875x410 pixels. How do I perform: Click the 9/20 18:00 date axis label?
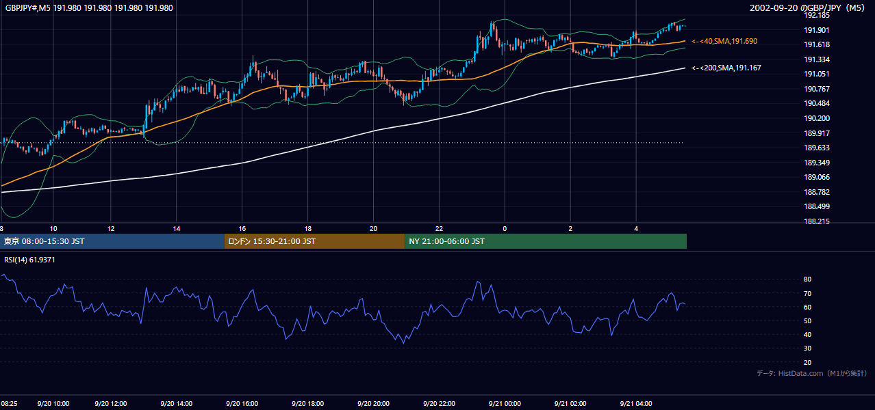[x=307, y=404]
